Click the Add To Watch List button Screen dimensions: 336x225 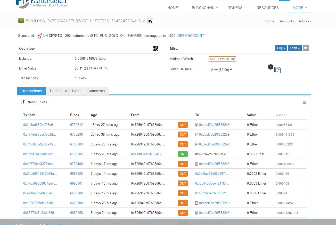[222, 59]
